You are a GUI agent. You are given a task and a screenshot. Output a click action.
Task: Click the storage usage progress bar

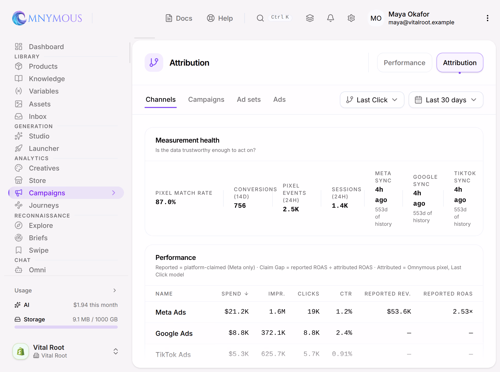[x=66, y=327]
